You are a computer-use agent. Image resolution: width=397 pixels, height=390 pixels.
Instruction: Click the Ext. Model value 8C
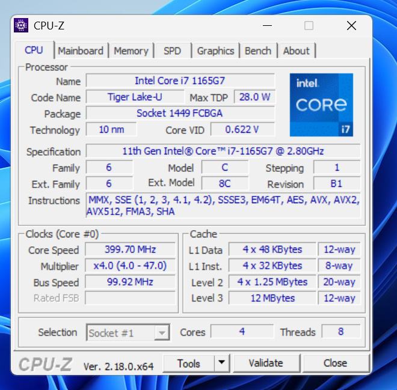pos(225,183)
